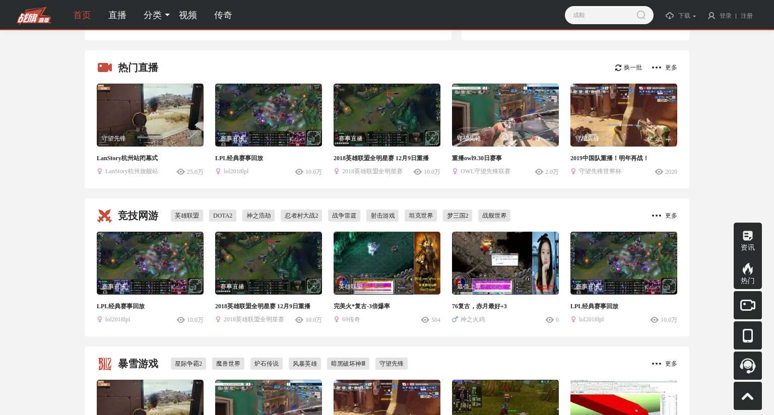Image resolution: width=774 pixels, height=415 pixels.
Task: Click the 注册 register link
Action: [x=747, y=16]
